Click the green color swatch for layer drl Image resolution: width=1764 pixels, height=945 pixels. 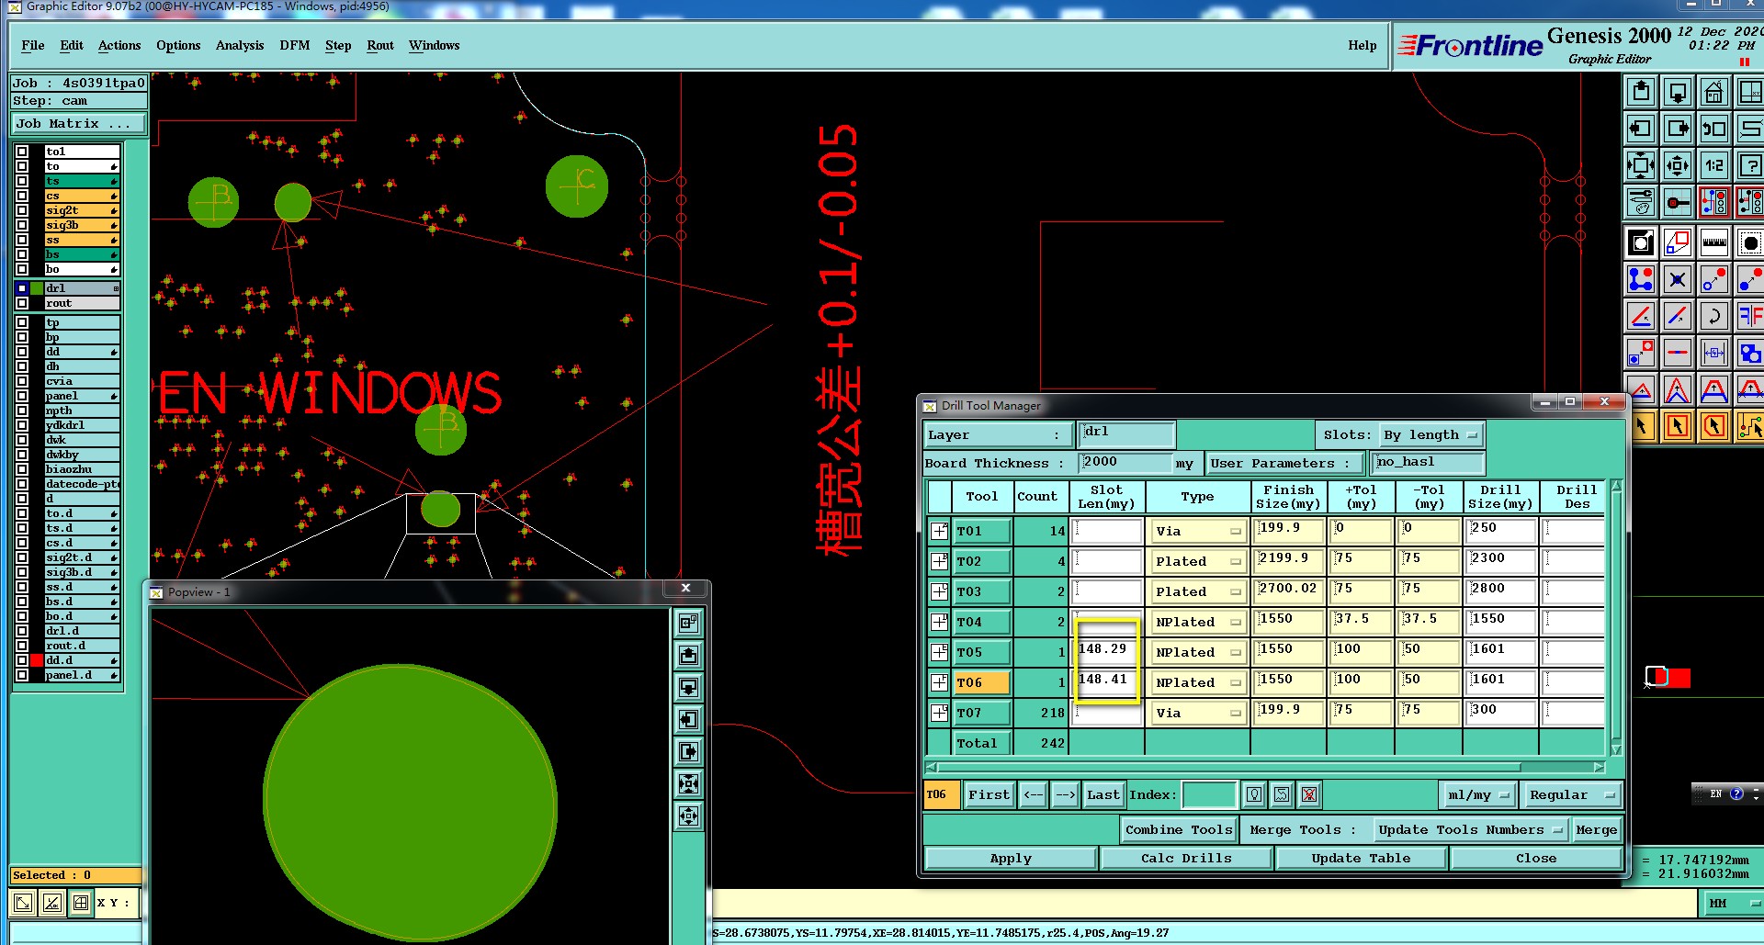pyautogui.click(x=37, y=288)
